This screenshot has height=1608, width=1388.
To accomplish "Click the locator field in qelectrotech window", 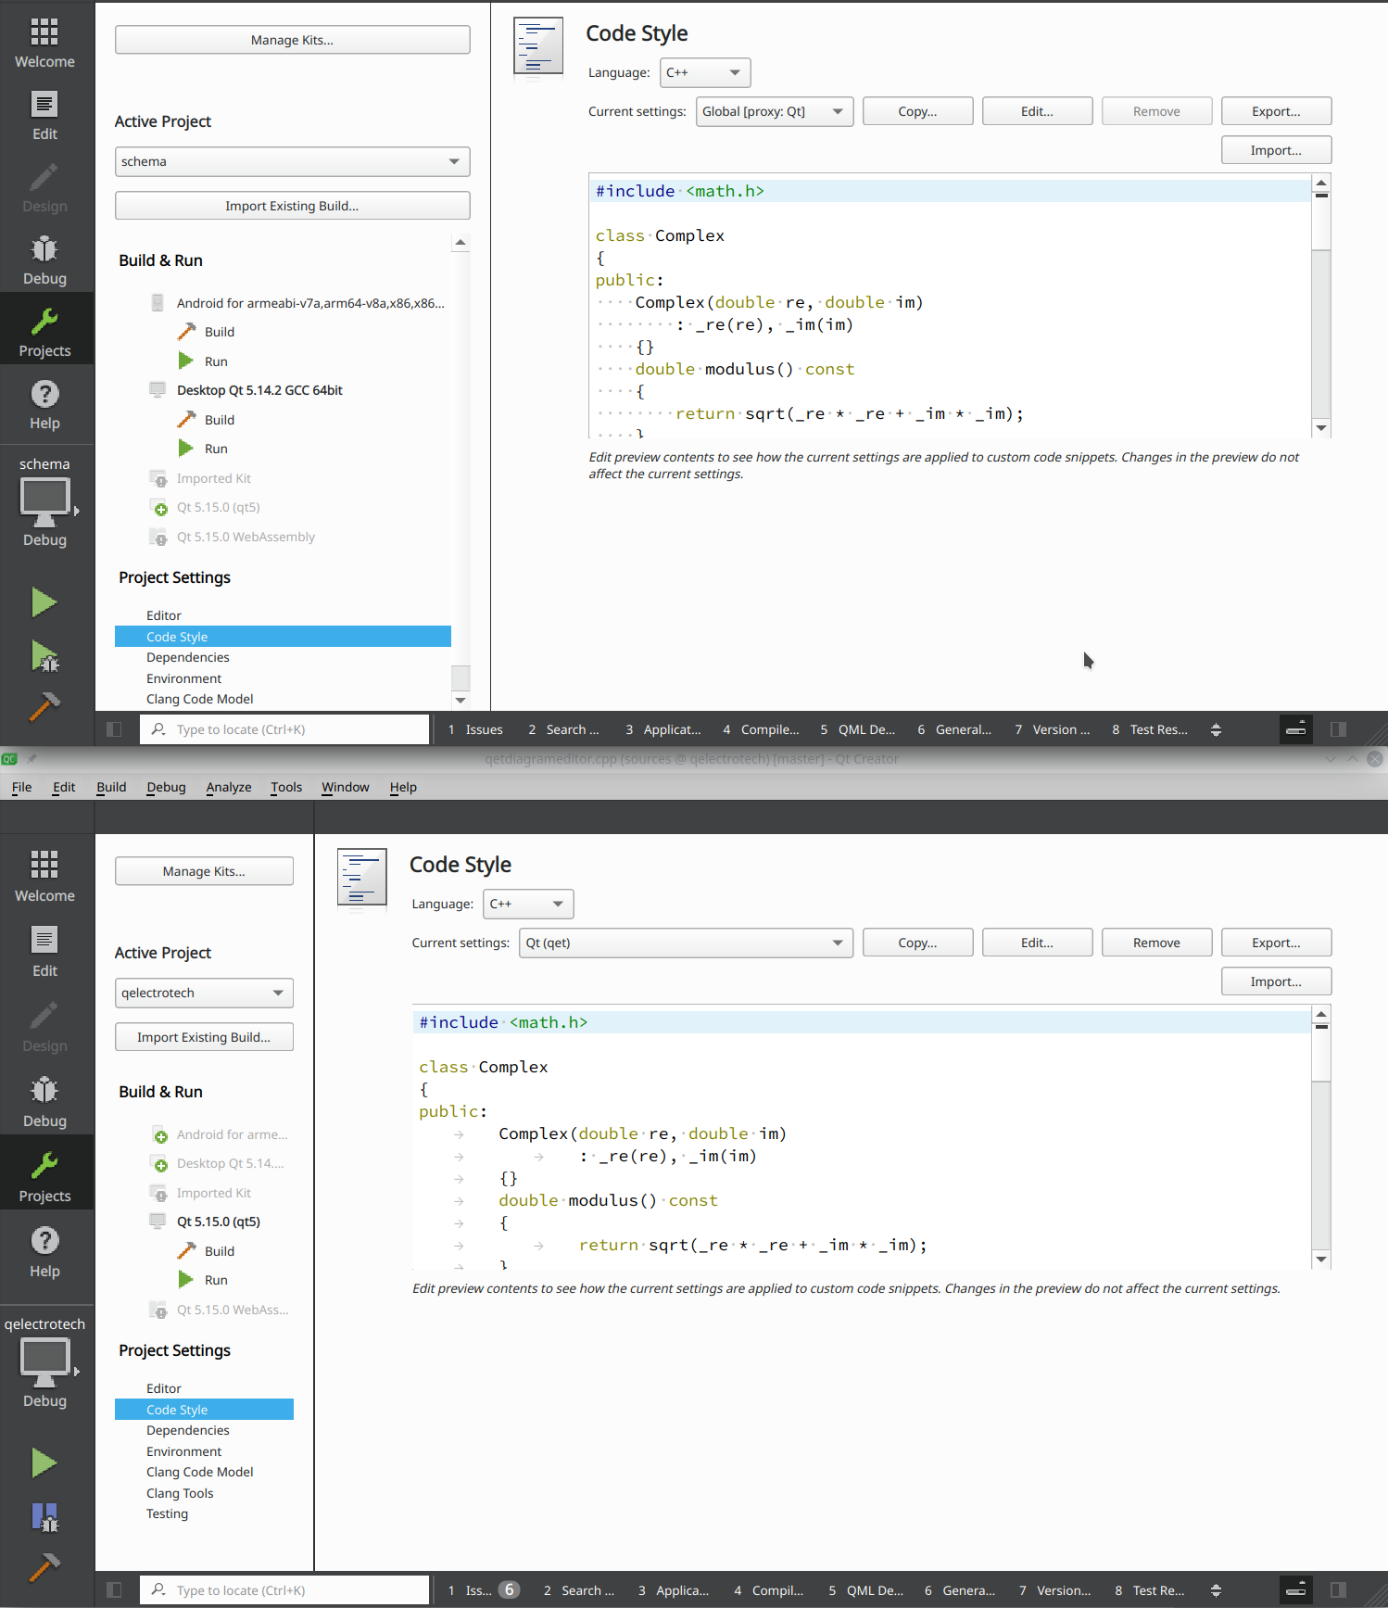I will click(x=287, y=1590).
